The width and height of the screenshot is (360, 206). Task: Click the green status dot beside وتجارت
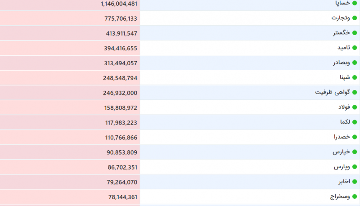pyautogui.click(x=355, y=18)
